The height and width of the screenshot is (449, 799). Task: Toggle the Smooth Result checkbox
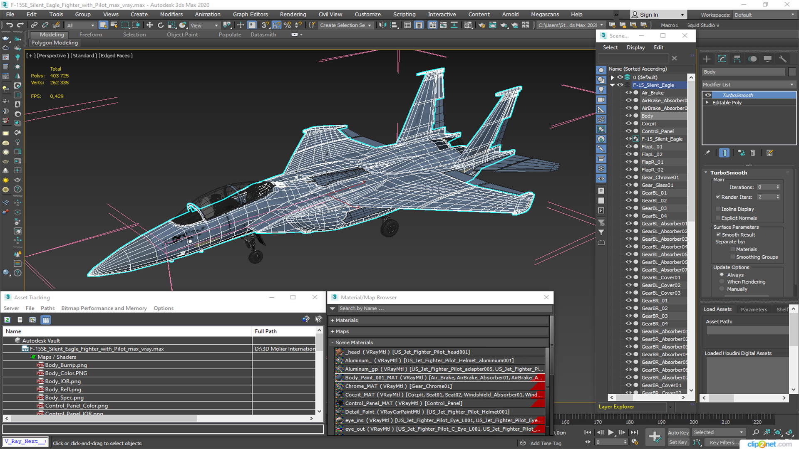[718, 235]
